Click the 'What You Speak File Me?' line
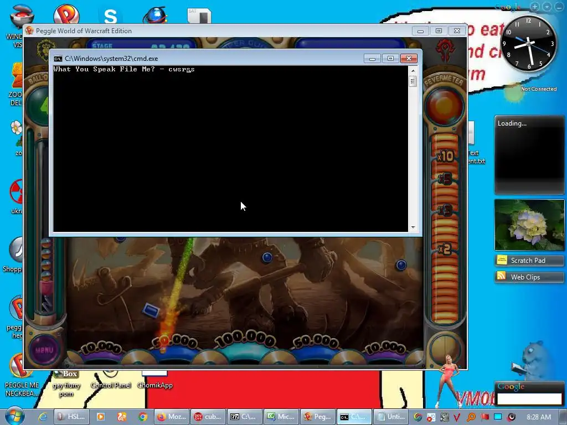The height and width of the screenshot is (425, 567). pyautogui.click(x=124, y=69)
